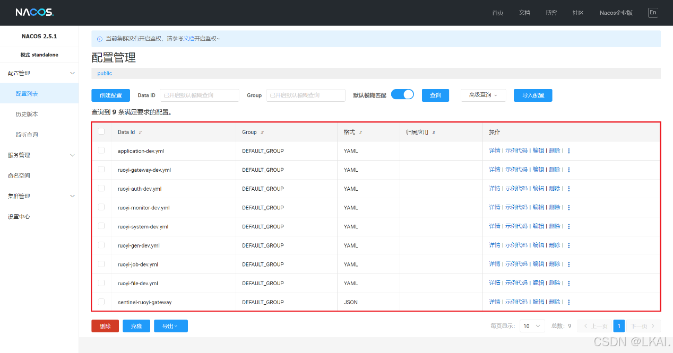Switch language with En button

pos(653,13)
